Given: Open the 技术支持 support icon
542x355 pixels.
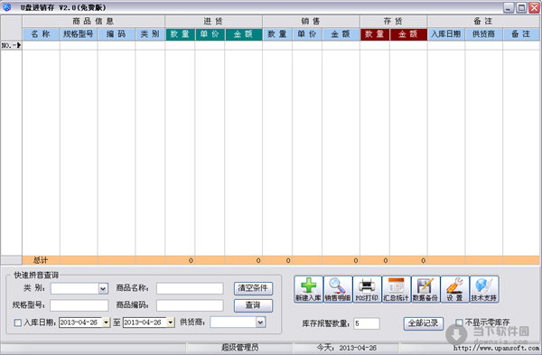Looking at the screenshot, I should pos(484,289).
